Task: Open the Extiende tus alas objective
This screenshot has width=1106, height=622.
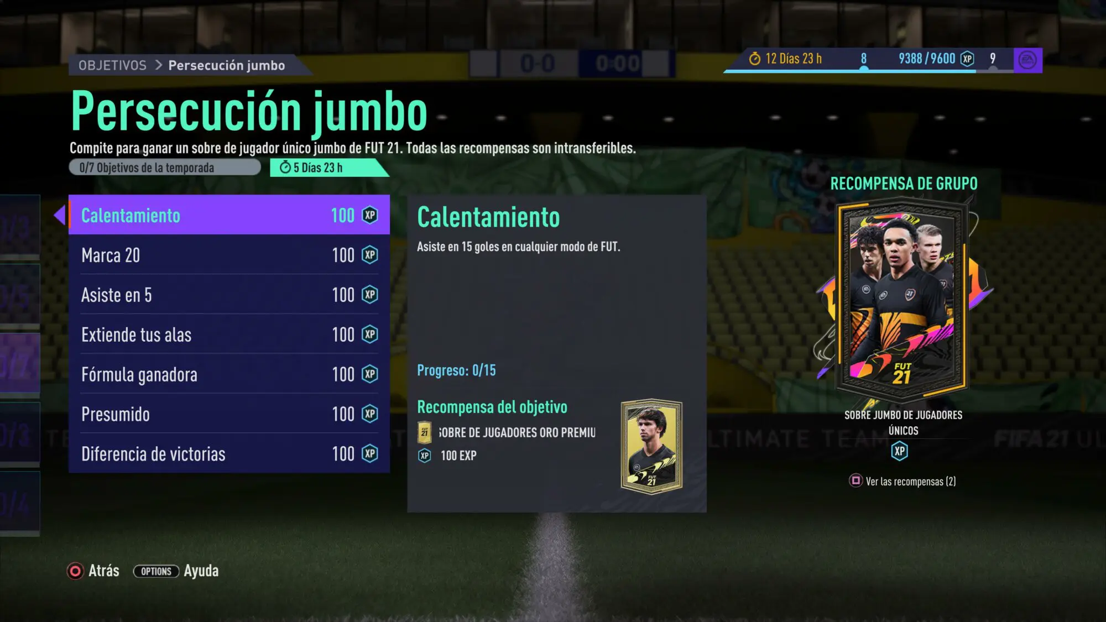Action: tap(229, 334)
